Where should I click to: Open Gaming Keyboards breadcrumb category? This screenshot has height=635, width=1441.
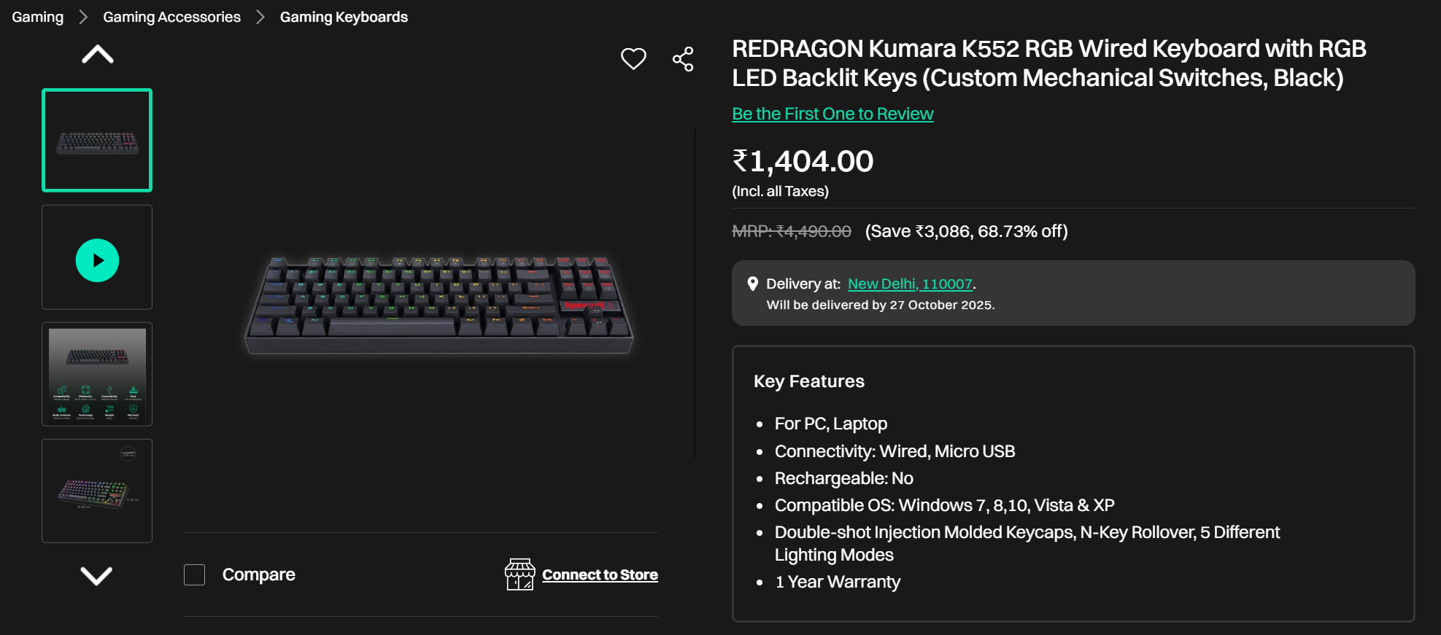pos(344,17)
